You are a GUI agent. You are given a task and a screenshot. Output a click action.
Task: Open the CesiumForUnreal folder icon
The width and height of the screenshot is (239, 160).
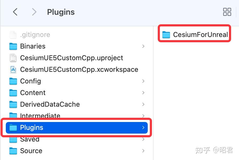click(x=166, y=34)
